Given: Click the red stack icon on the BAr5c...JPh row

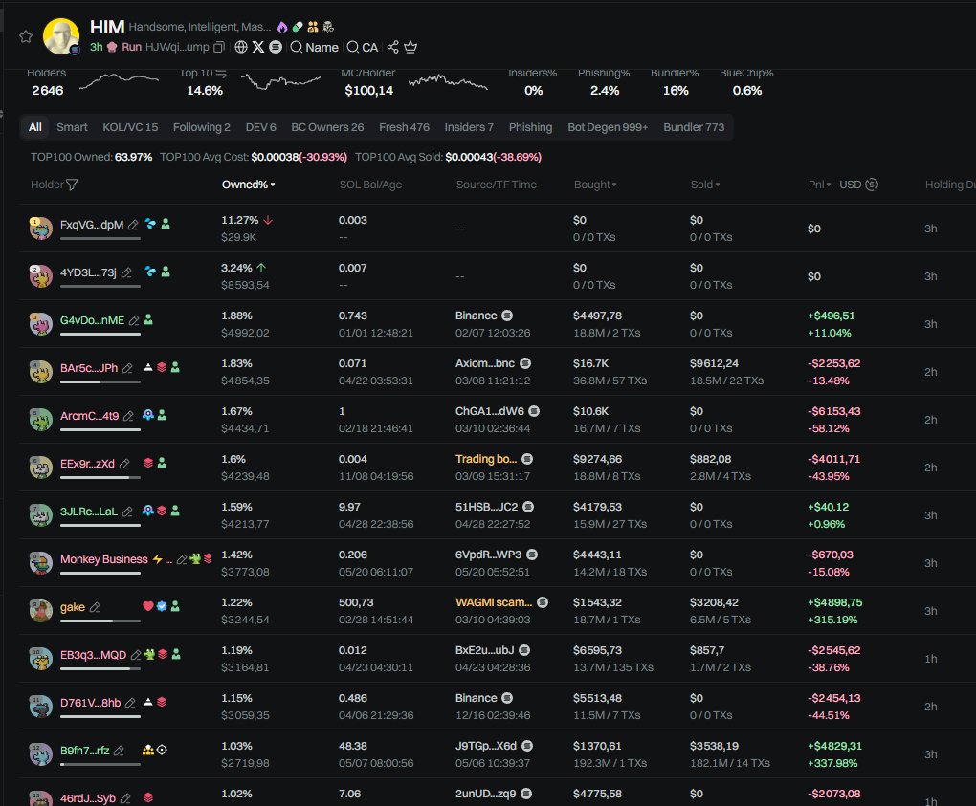Looking at the screenshot, I should 162,367.
